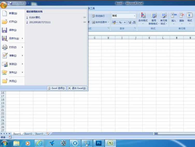
Task: Open Windows Media Player taskbar icon
Action: 27,143
